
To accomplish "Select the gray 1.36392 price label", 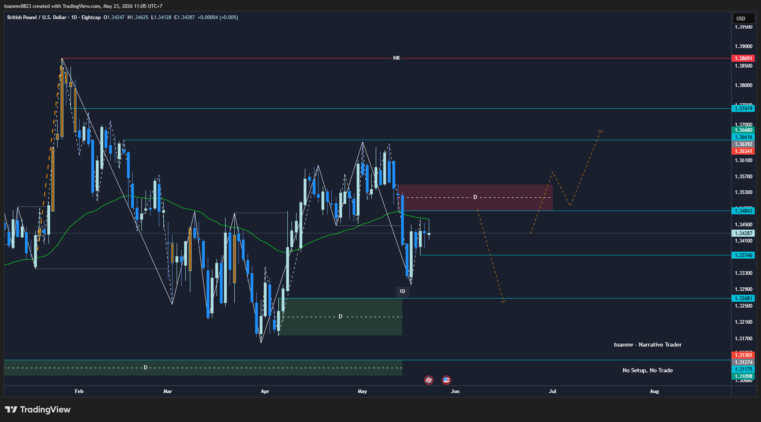I will pos(743,144).
